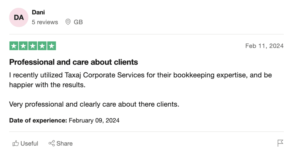Mark the review as Useful via label

(x=29, y=143)
